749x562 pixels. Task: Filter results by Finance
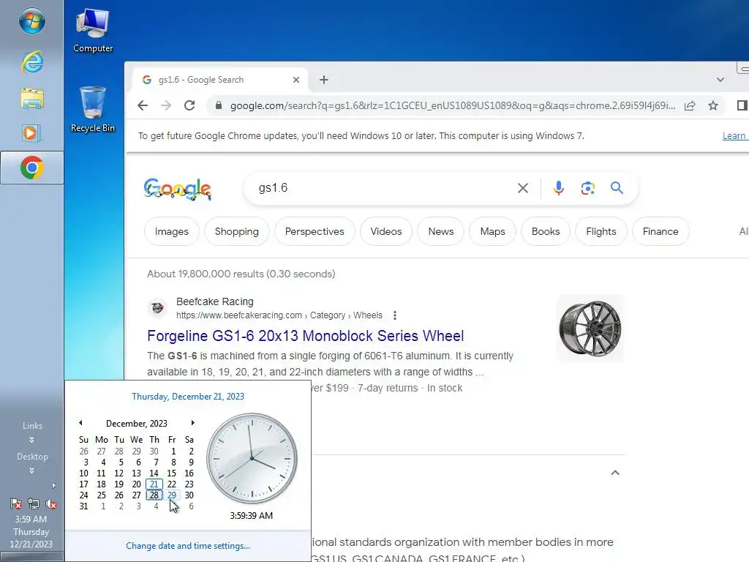pyautogui.click(x=660, y=231)
